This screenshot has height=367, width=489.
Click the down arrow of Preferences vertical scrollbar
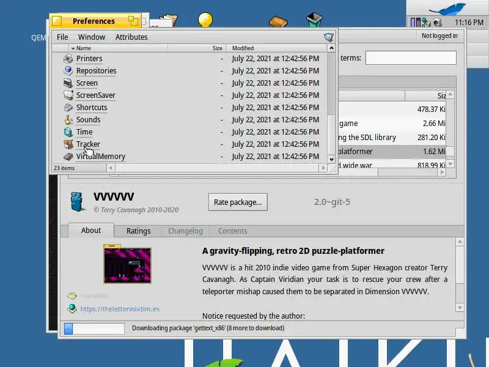coord(331,160)
